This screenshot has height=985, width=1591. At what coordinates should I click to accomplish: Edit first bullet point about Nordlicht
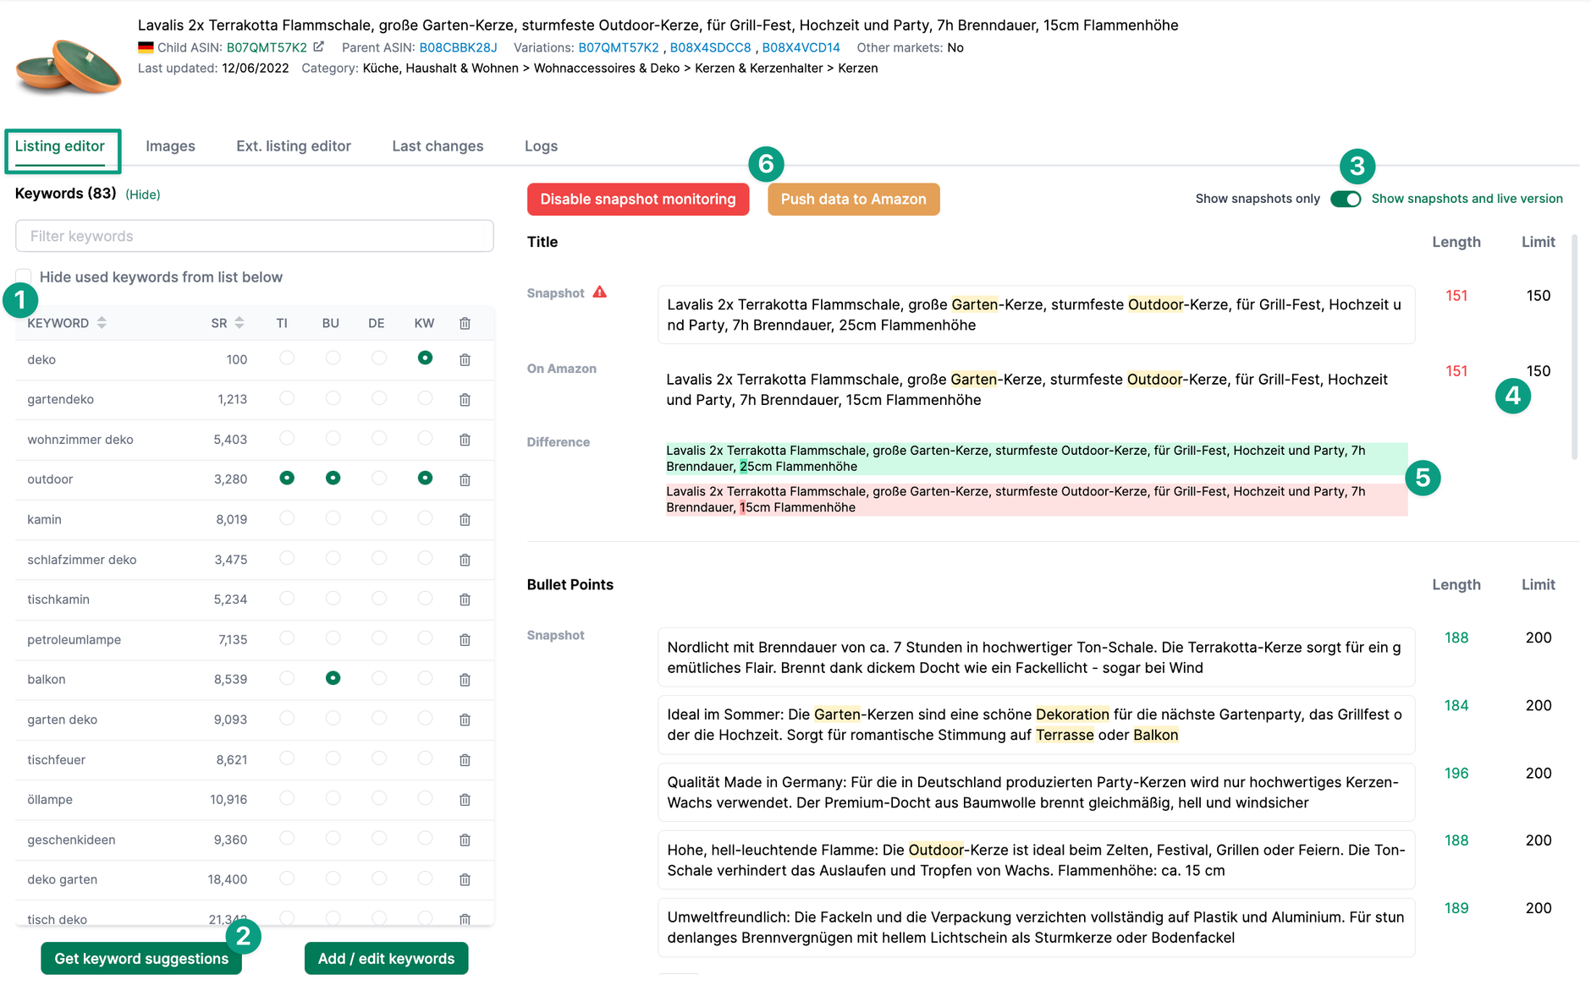(1036, 657)
